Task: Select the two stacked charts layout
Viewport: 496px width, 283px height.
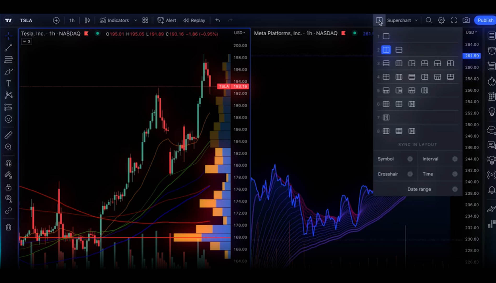Action: [x=399, y=50]
